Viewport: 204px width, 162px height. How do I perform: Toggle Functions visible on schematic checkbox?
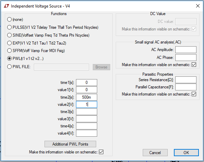point(101,152)
